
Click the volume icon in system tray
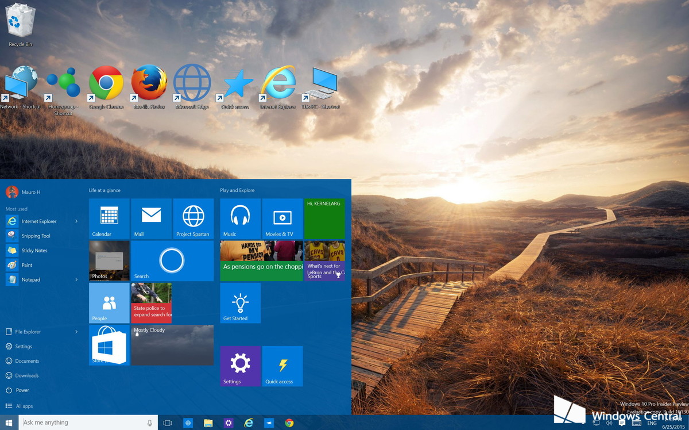click(x=608, y=423)
